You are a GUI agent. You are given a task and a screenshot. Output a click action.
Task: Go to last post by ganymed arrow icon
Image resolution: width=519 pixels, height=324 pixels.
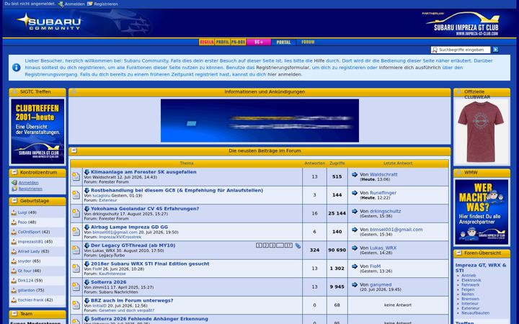355,284
